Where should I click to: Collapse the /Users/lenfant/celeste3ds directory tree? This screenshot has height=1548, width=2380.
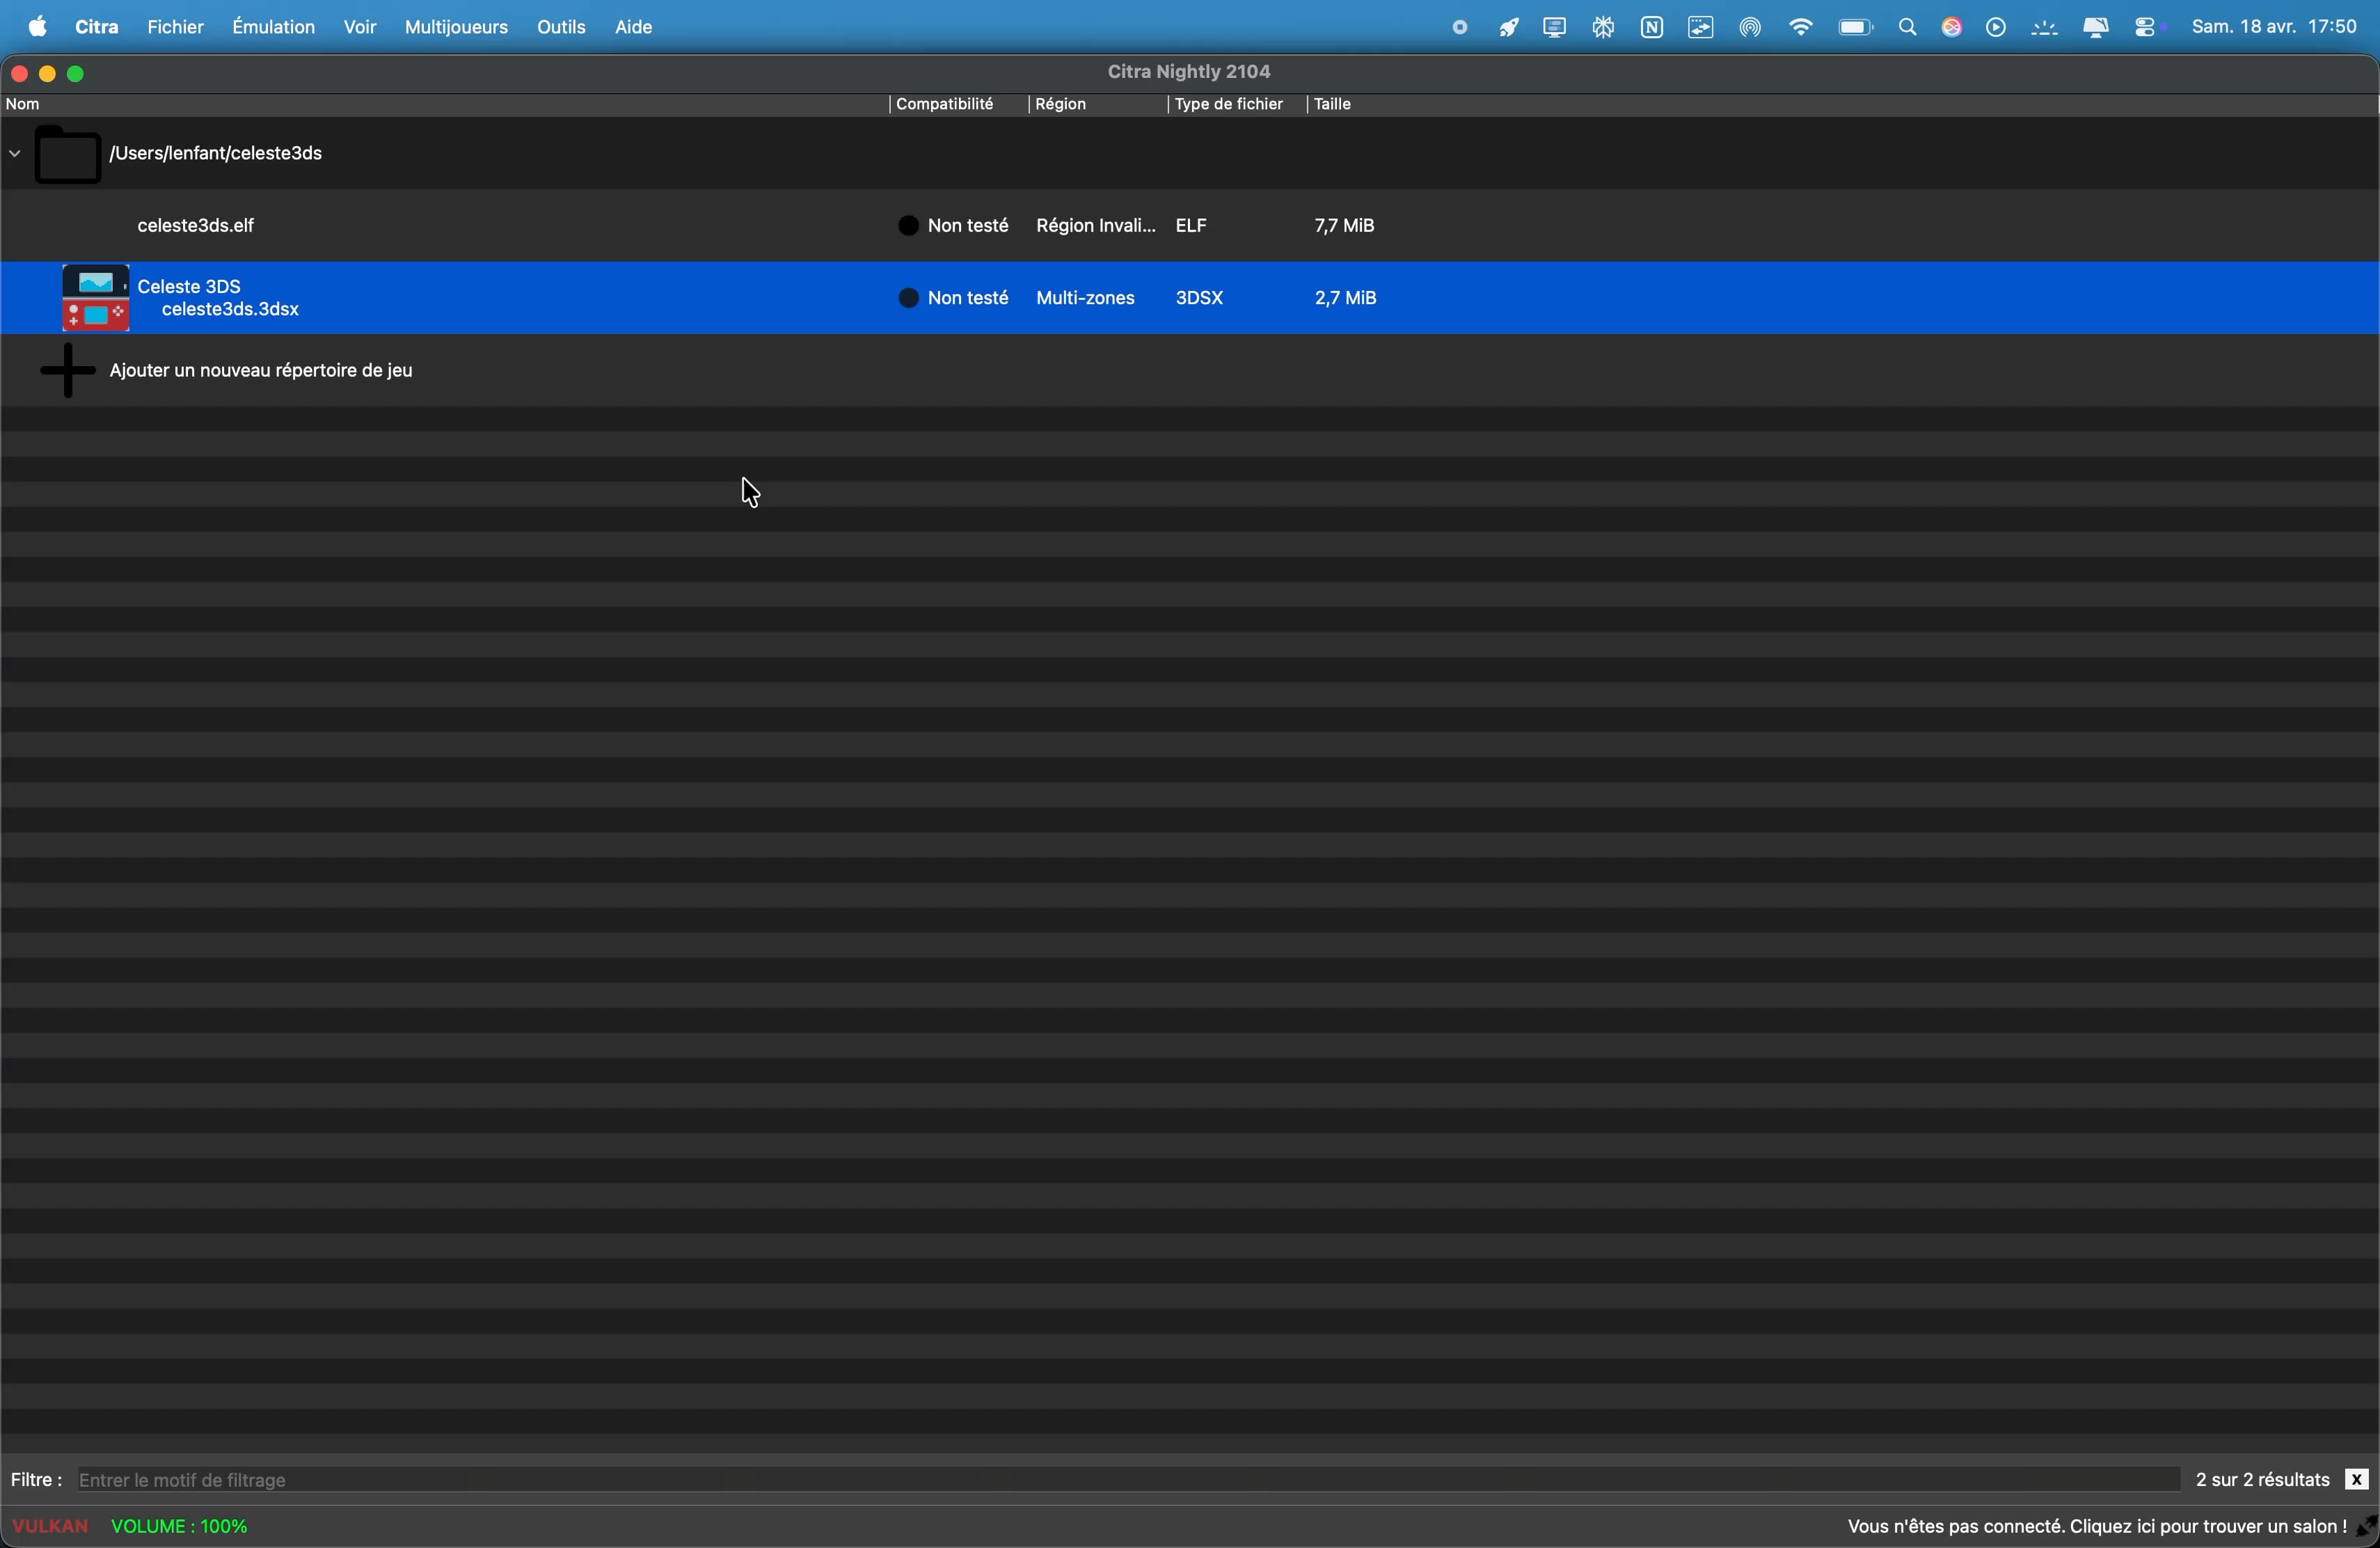14,154
